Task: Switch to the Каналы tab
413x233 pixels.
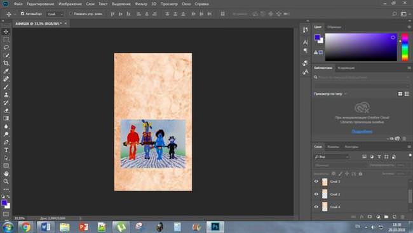Action: [x=333, y=147]
